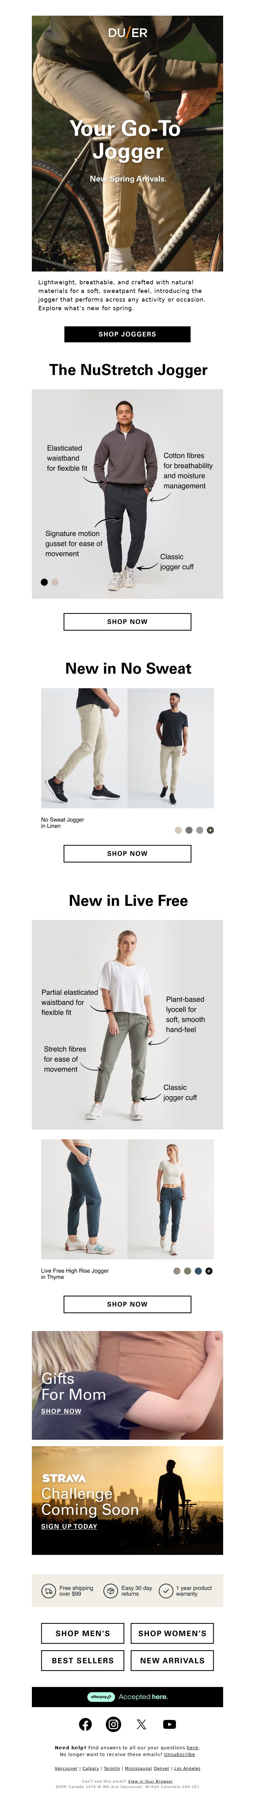
Task: Open DUER's Facebook page icon
Action: pos(85,1724)
